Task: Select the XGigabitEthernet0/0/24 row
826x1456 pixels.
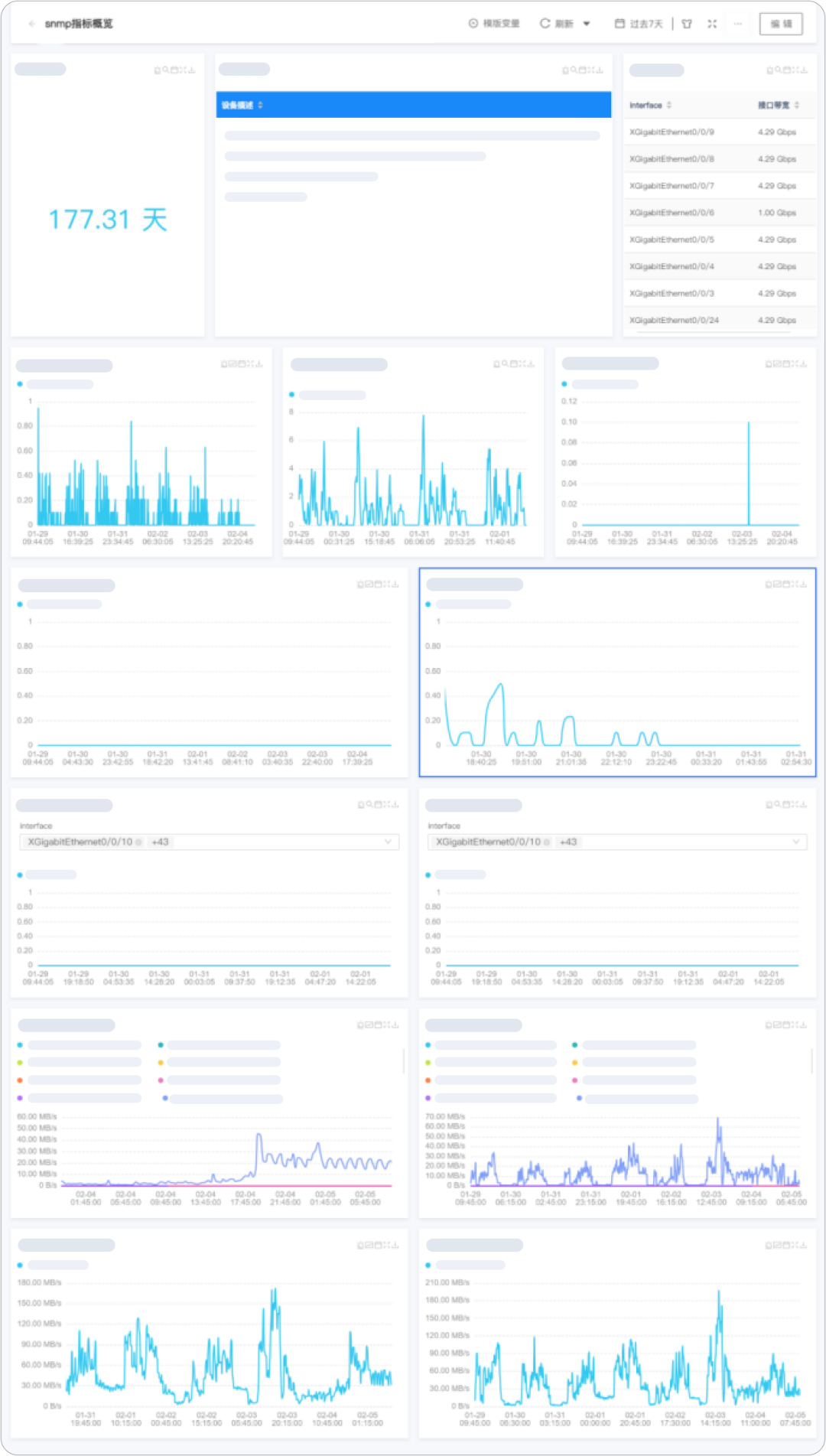Action: pyautogui.click(x=720, y=320)
